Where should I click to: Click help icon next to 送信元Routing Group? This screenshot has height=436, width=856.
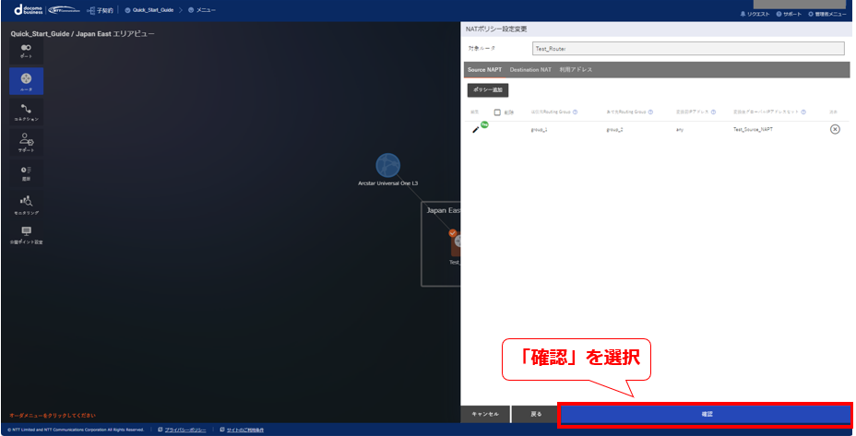(575, 112)
